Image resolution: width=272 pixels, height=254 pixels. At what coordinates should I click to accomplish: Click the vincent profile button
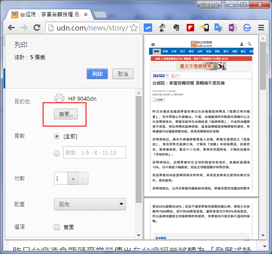(x=209, y=5)
